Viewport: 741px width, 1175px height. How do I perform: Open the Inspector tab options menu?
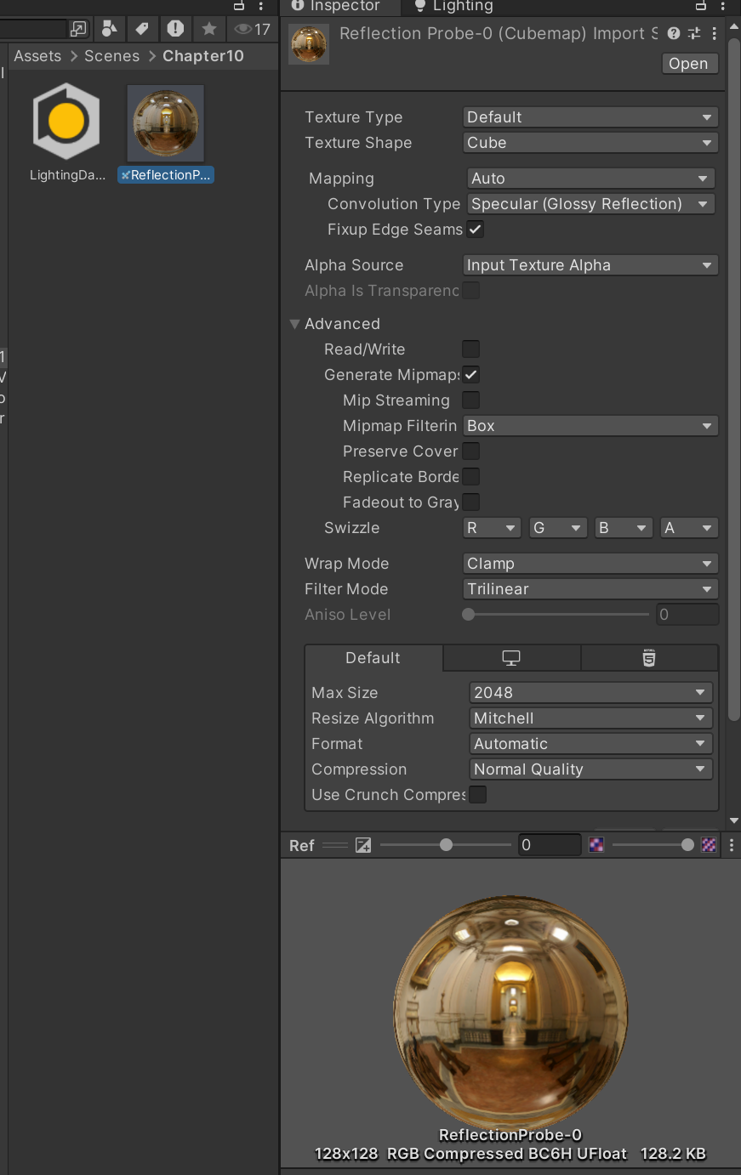pos(722,6)
